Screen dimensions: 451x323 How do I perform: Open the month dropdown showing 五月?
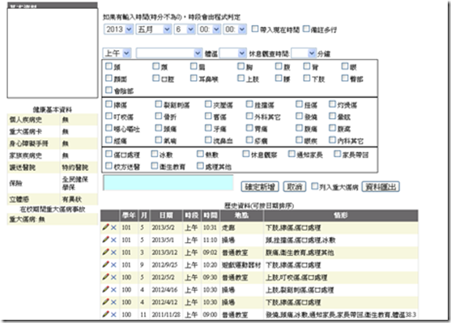pyautogui.click(x=154, y=29)
